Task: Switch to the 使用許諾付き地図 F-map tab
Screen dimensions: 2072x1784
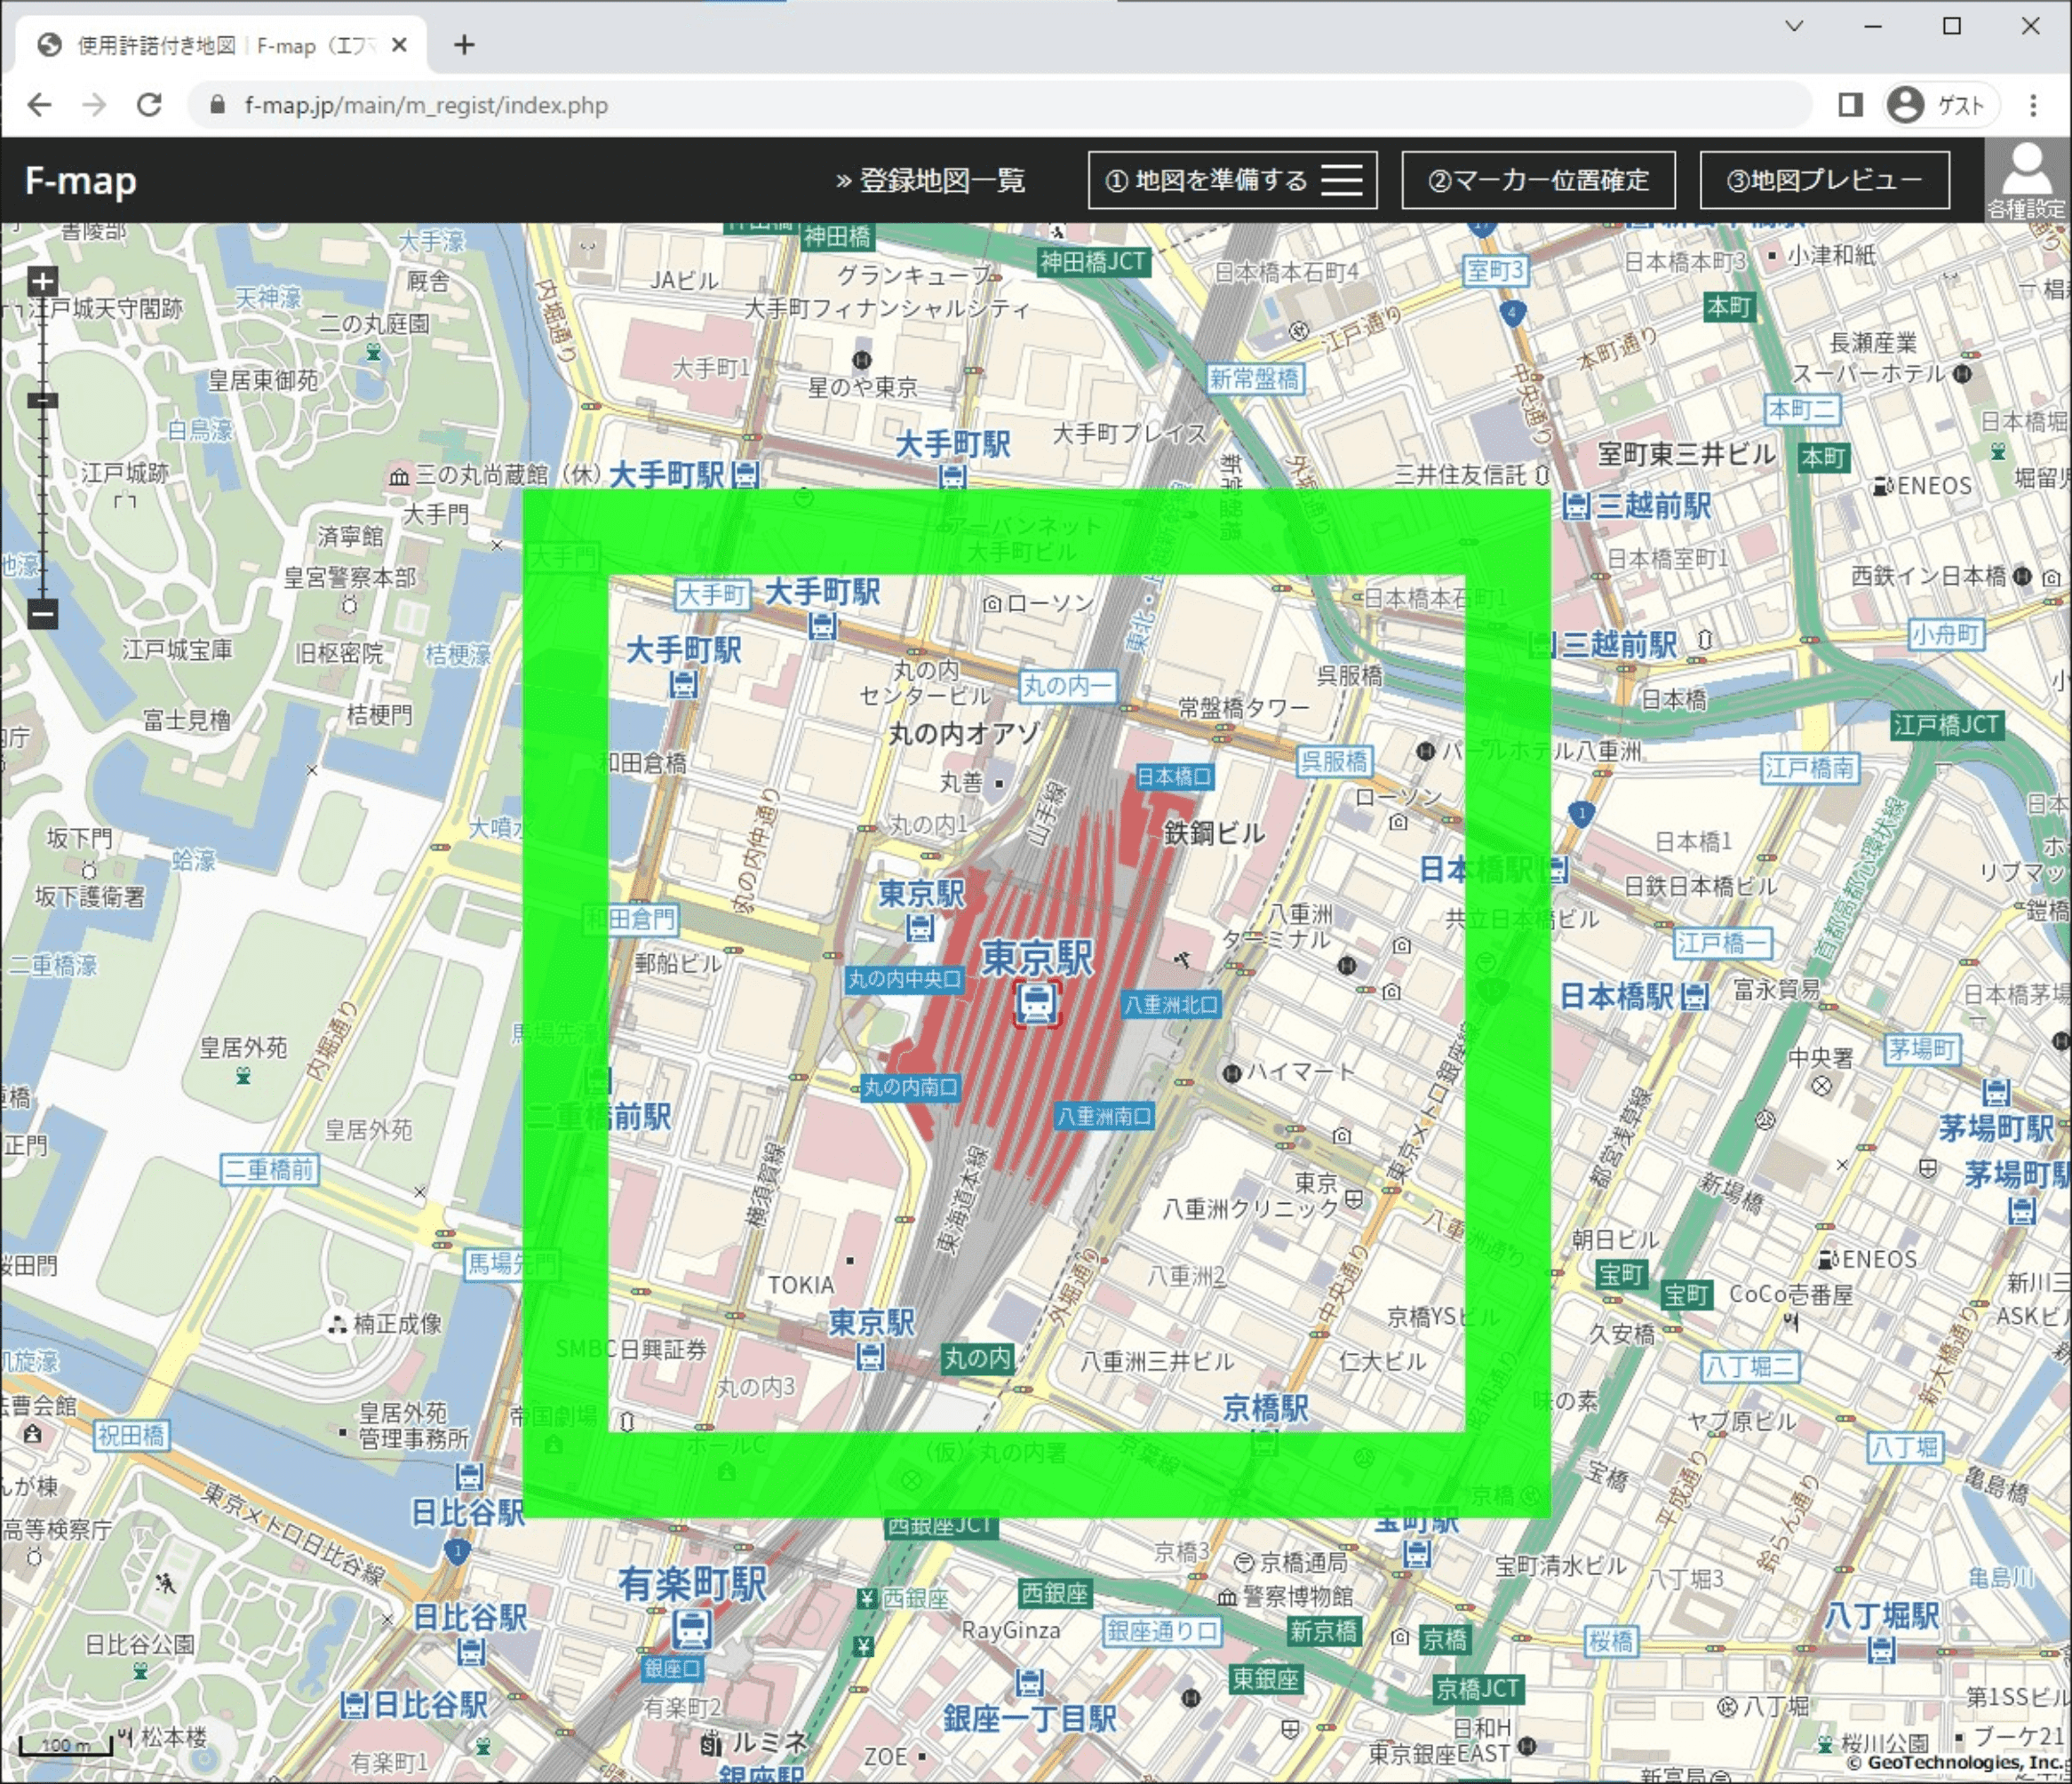Action: (x=200, y=45)
